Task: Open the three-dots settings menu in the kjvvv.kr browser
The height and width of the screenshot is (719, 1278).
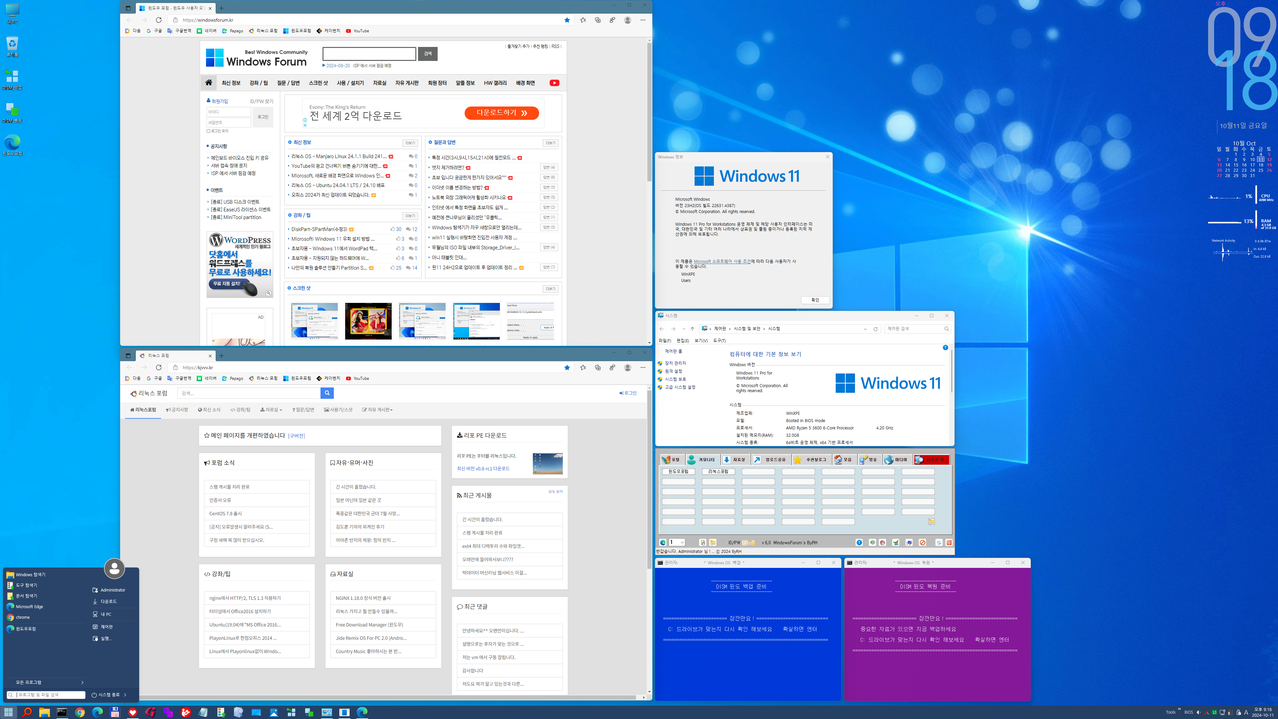Action: click(x=642, y=368)
